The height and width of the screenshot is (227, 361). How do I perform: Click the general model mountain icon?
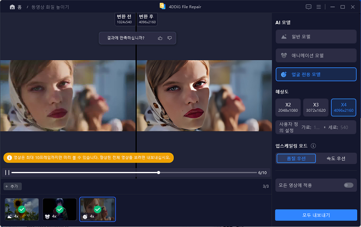point(284,36)
